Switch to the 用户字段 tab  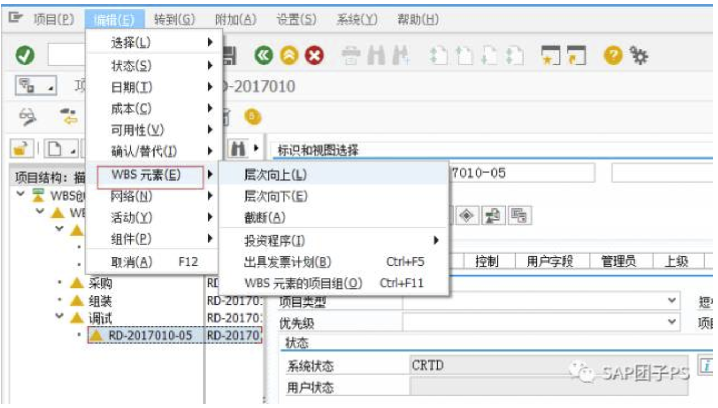pos(550,261)
